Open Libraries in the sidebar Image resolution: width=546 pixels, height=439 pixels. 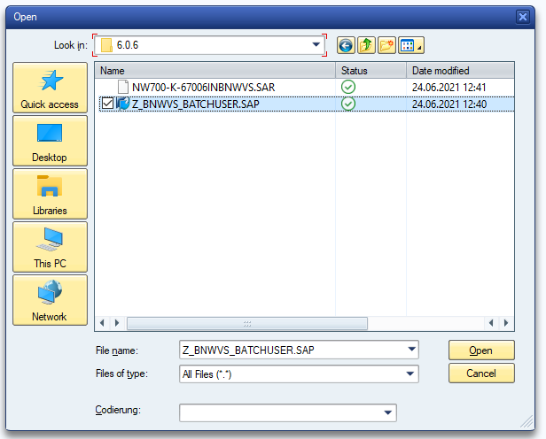(50, 195)
